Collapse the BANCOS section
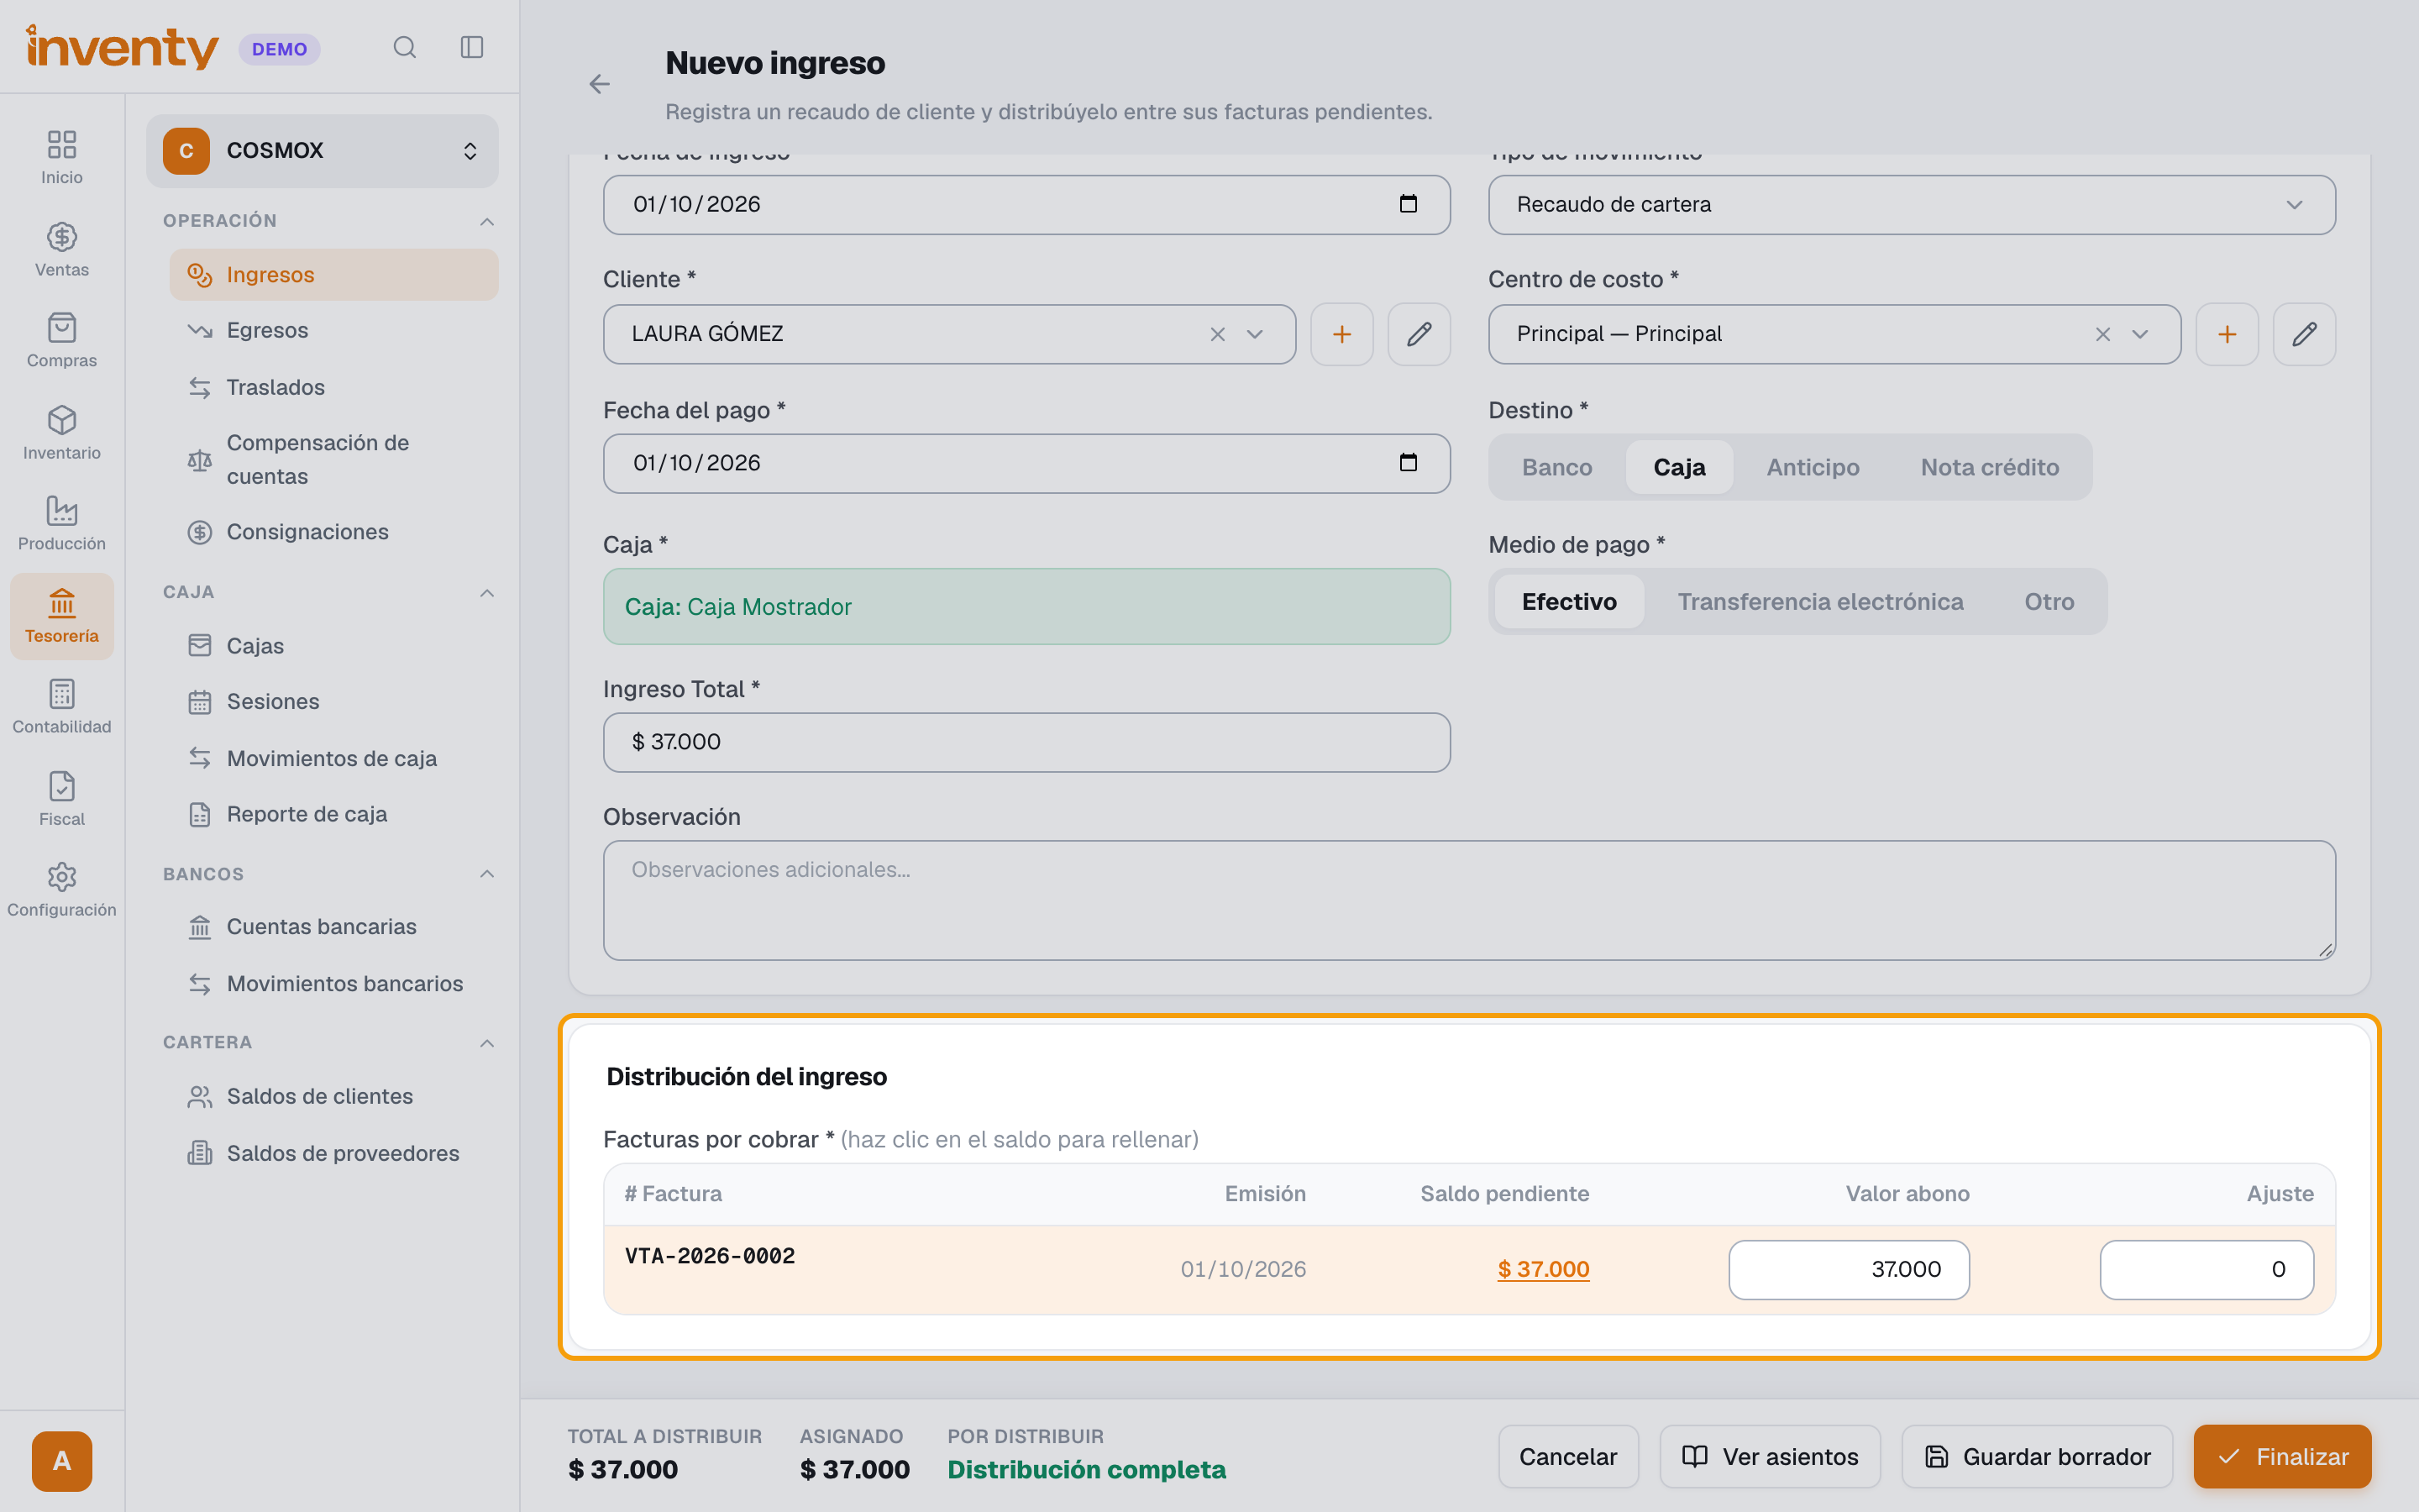Viewport: 2419px width, 1512px height. [487, 874]
